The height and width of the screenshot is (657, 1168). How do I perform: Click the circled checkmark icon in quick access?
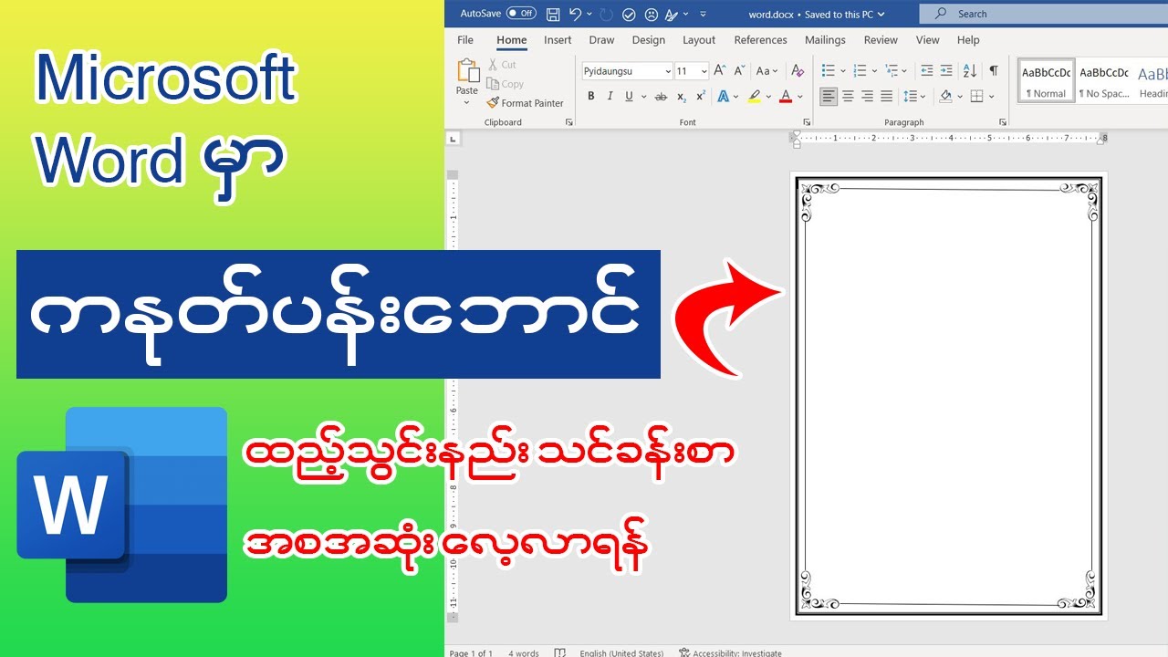(x=629, y=15)
